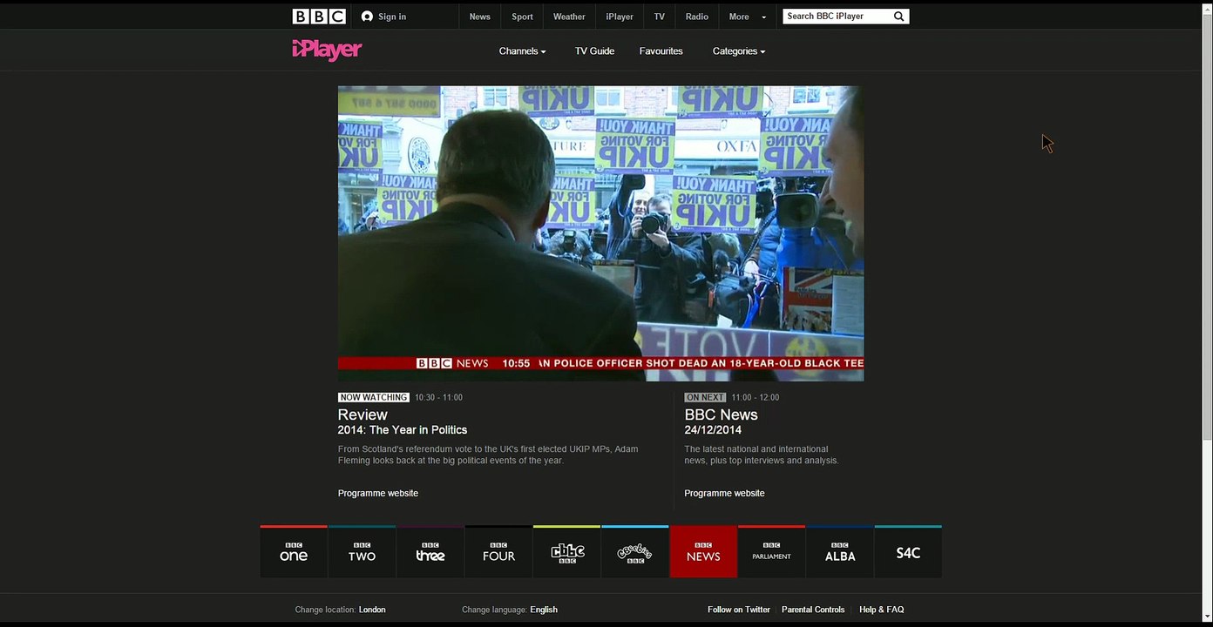The image size is (1213, 627).
Task: Switch to the BBC Three channel
Action: (x=430, y=551)
